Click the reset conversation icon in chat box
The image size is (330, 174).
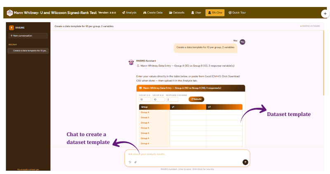[x=130, y=162]
